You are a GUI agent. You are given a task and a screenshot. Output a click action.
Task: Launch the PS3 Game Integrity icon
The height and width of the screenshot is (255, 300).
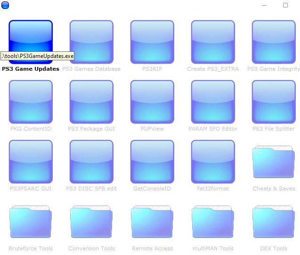tap(274, 42)
